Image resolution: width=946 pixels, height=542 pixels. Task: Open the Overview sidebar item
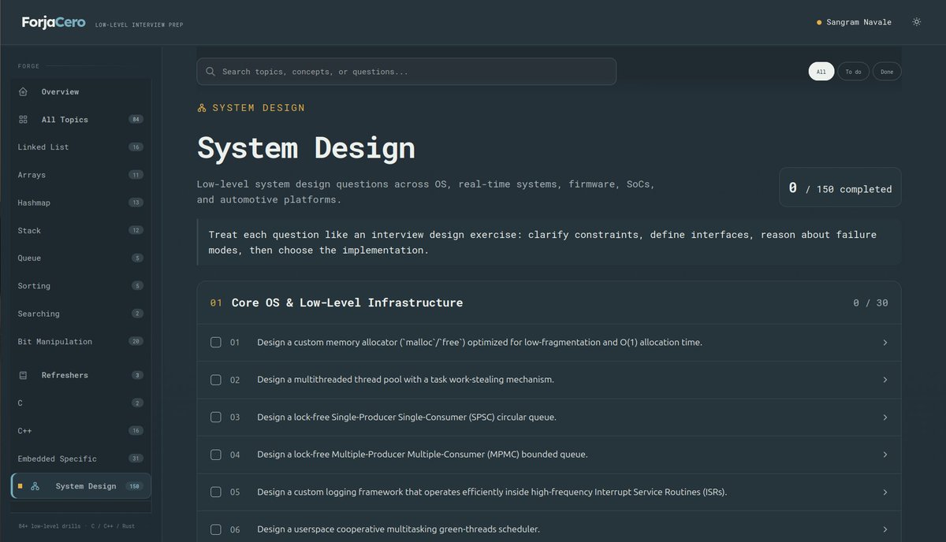[x=80, y=91]
